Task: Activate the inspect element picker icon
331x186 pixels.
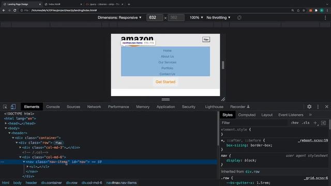Action: click(x=5, y=107)
